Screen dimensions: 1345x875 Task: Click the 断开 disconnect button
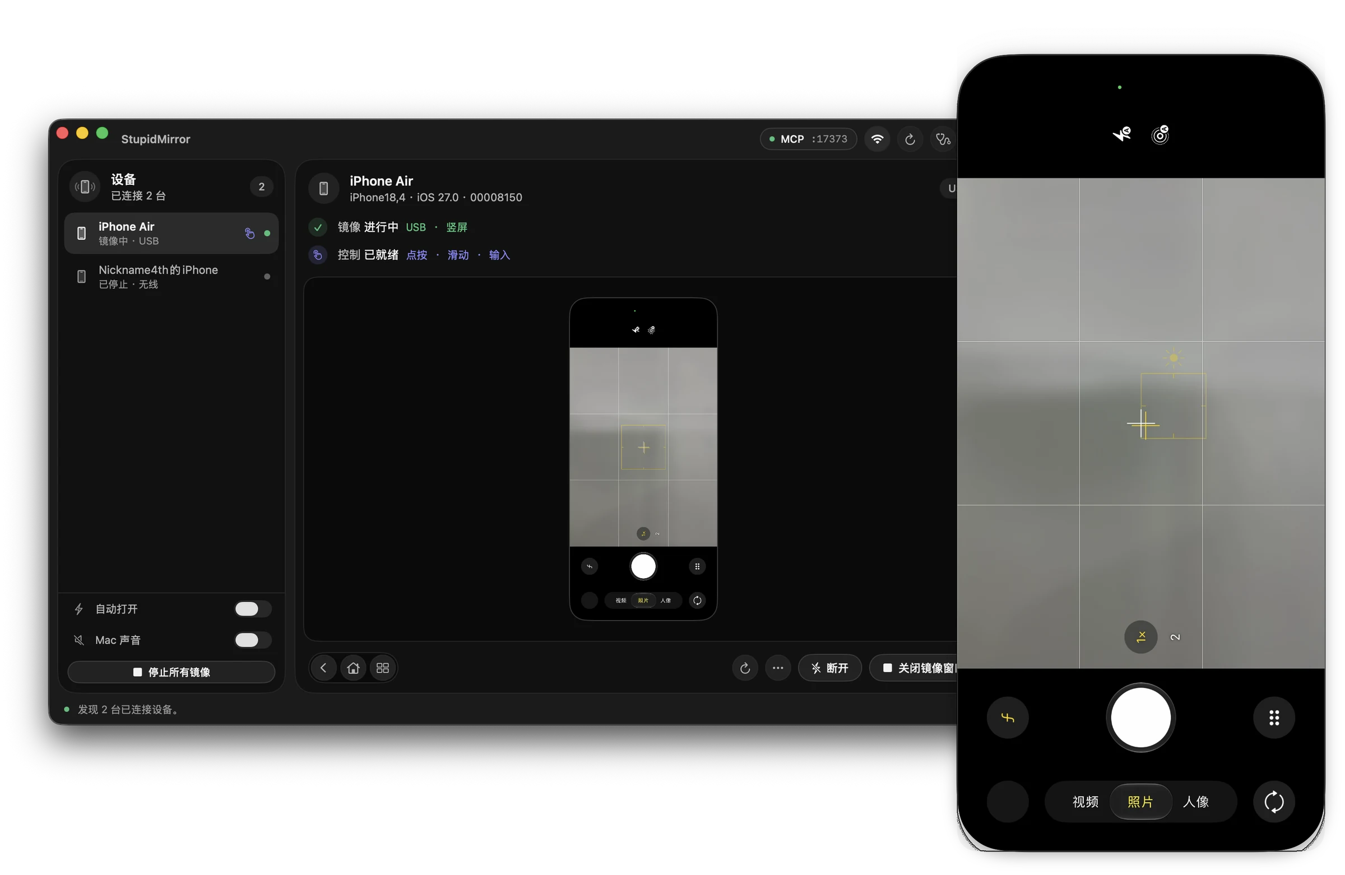[x=829, y=668]
